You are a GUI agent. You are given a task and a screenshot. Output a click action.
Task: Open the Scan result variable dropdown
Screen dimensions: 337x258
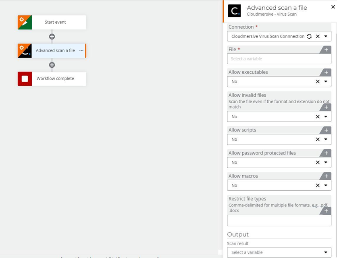click(279, 252)
